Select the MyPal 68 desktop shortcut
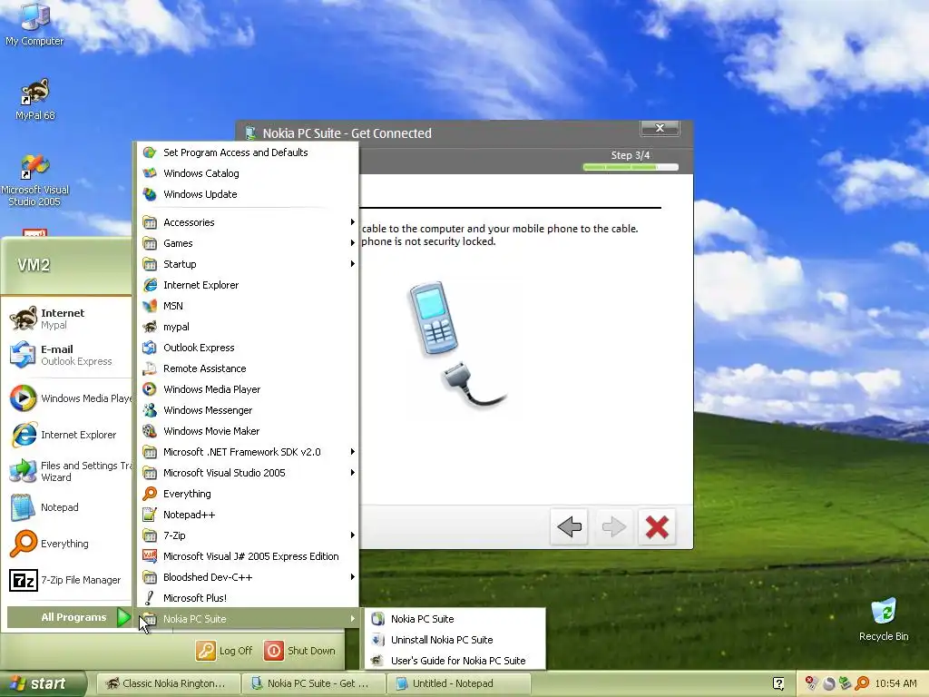The width and height of the screenshot is (929, 697). point(35,100)
